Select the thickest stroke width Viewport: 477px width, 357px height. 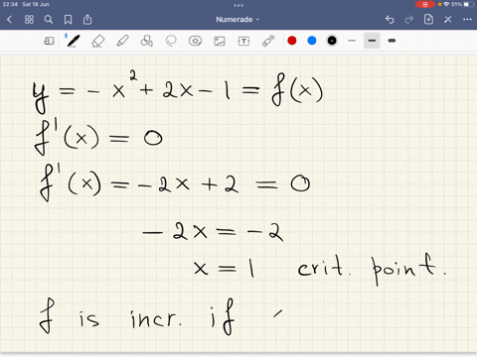(392, 41)
